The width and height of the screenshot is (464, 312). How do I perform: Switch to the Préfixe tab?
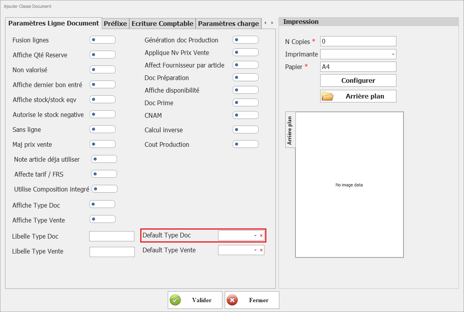click(116, 24)
